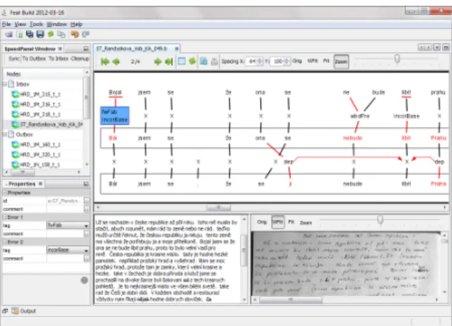
Task: Minimize the Properties panel
Action: coord(86,184)
